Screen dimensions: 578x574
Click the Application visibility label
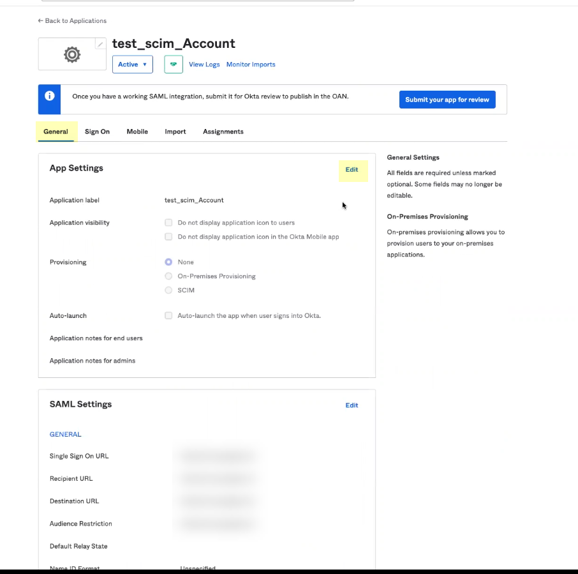[x=80, y=222]
